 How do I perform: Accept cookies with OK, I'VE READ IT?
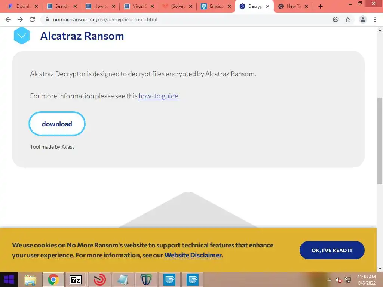tap(332, 250)
